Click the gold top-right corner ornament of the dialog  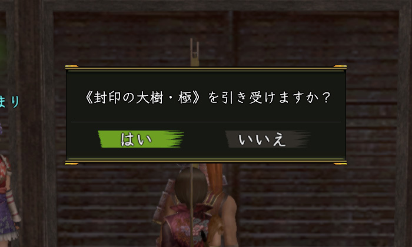340,66
